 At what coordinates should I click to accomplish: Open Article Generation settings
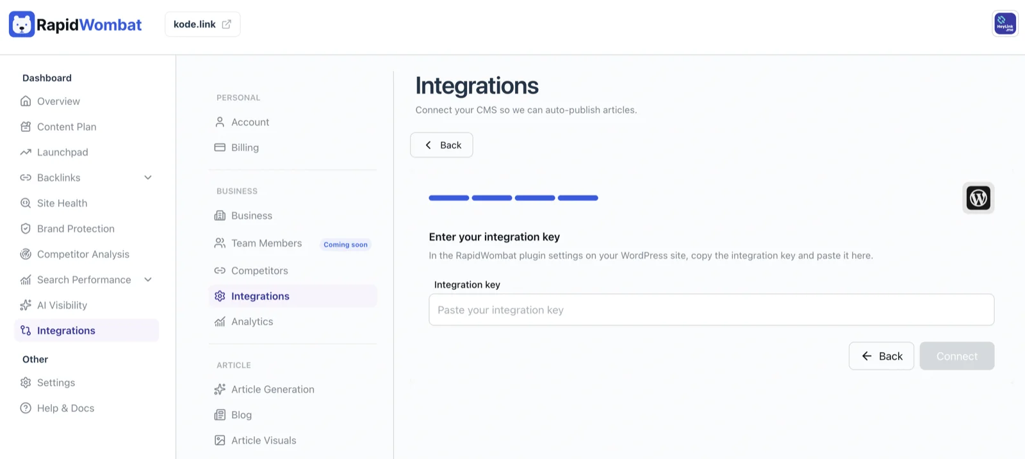click(273, 389)
